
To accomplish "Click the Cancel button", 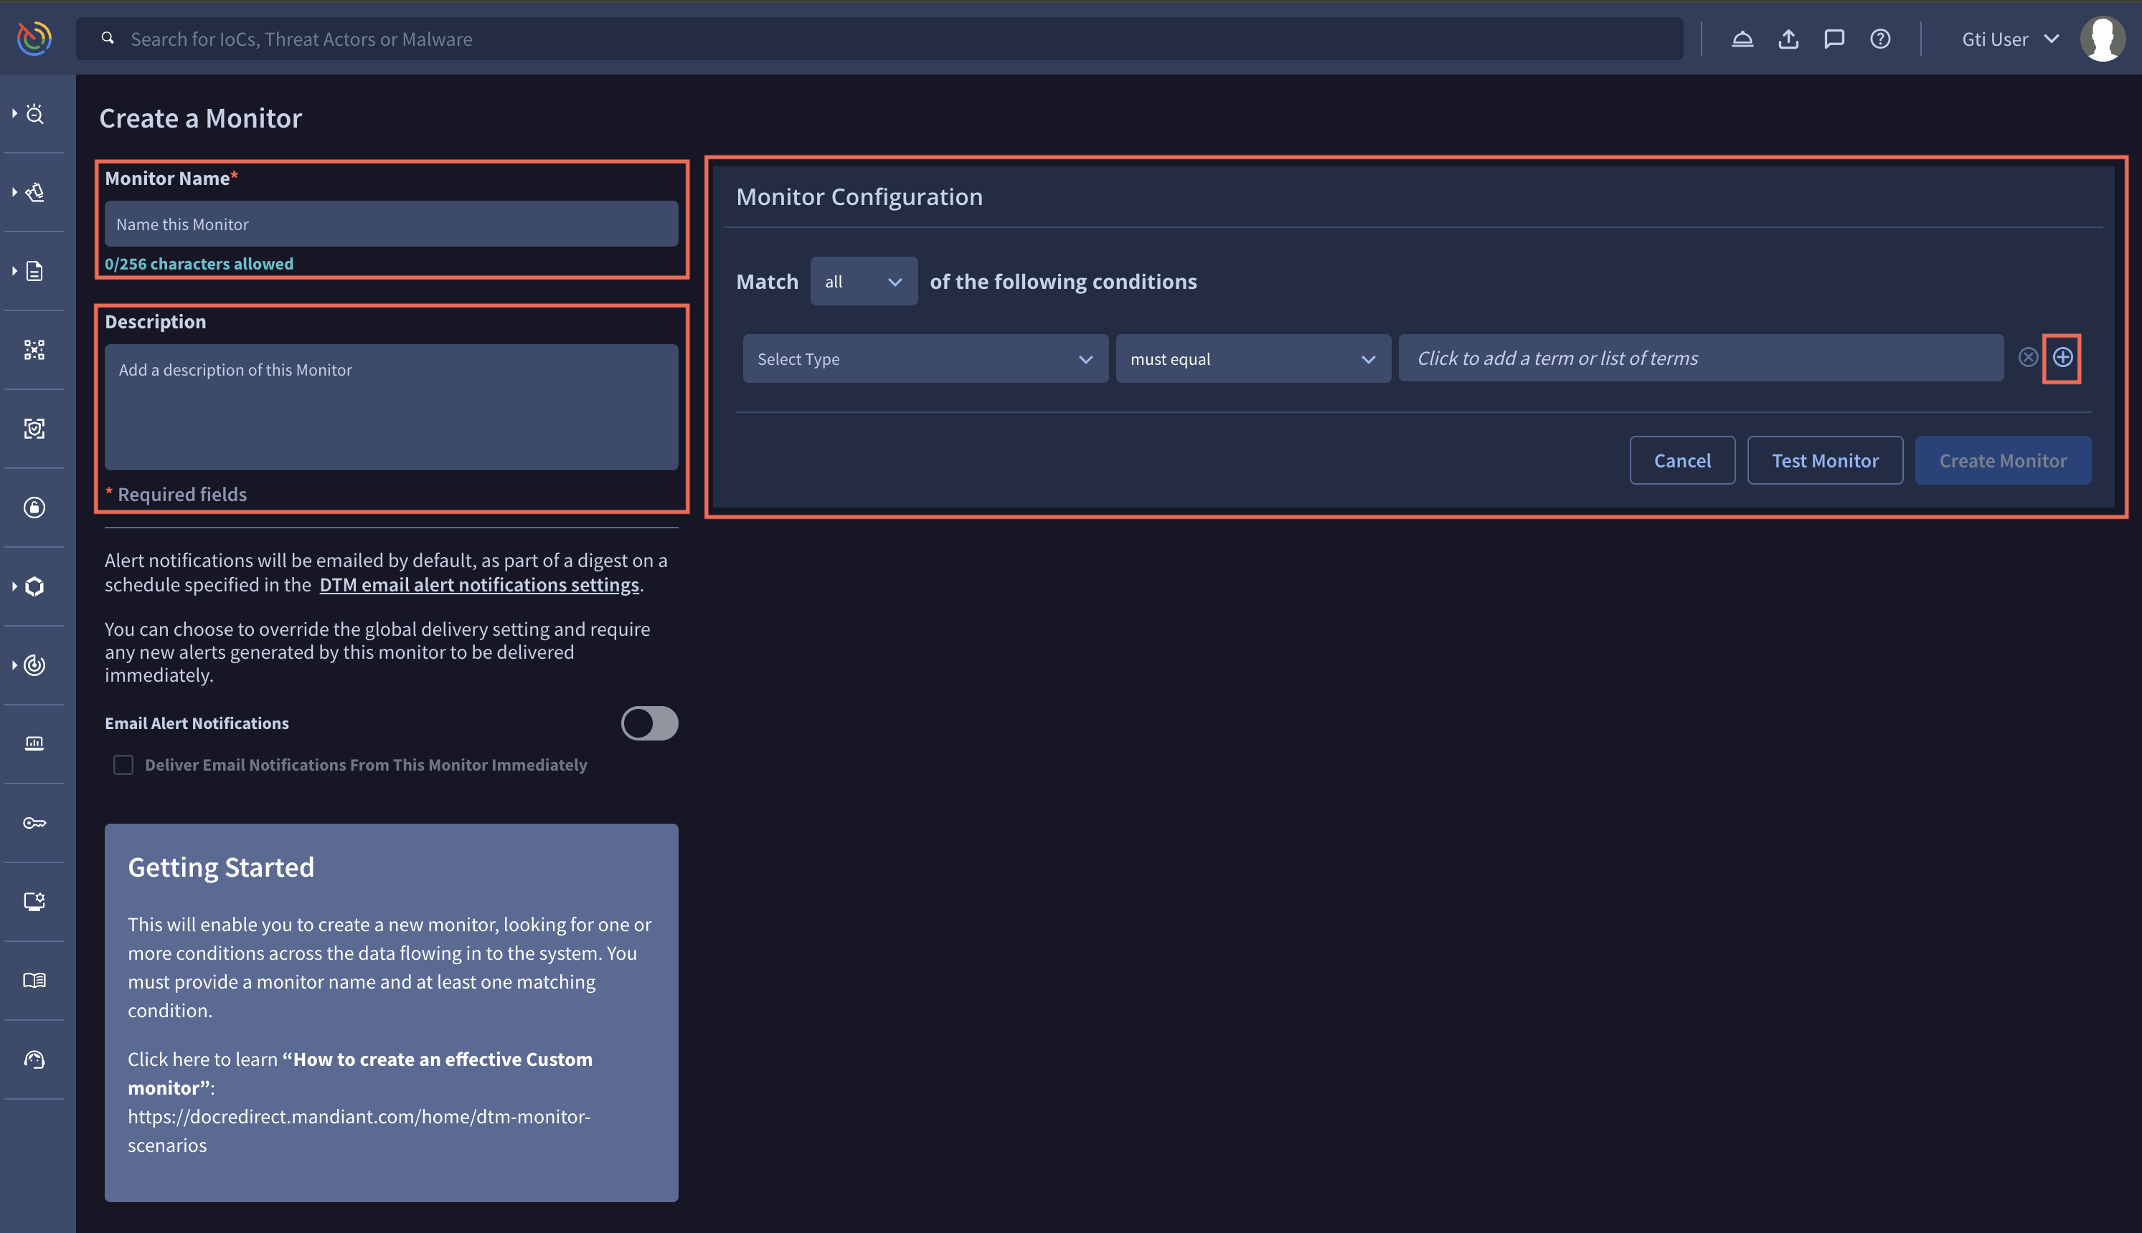I will click(1682, 461).
